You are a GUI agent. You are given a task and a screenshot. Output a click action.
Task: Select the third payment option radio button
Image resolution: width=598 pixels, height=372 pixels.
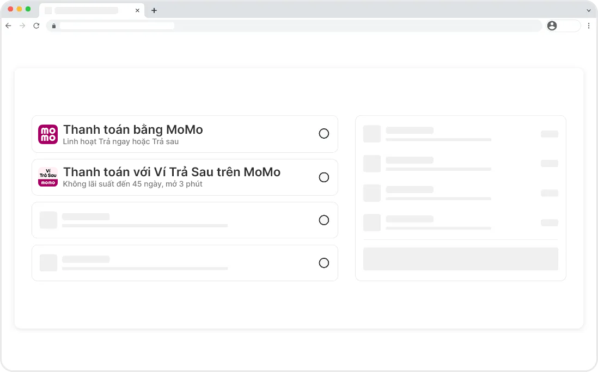tap(324, 220)
